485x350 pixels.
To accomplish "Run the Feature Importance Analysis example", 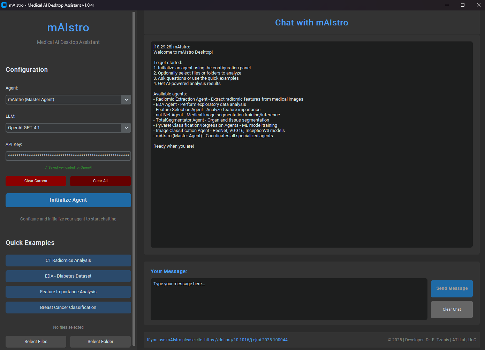I will pyautogui.click(x=68, y=292).
